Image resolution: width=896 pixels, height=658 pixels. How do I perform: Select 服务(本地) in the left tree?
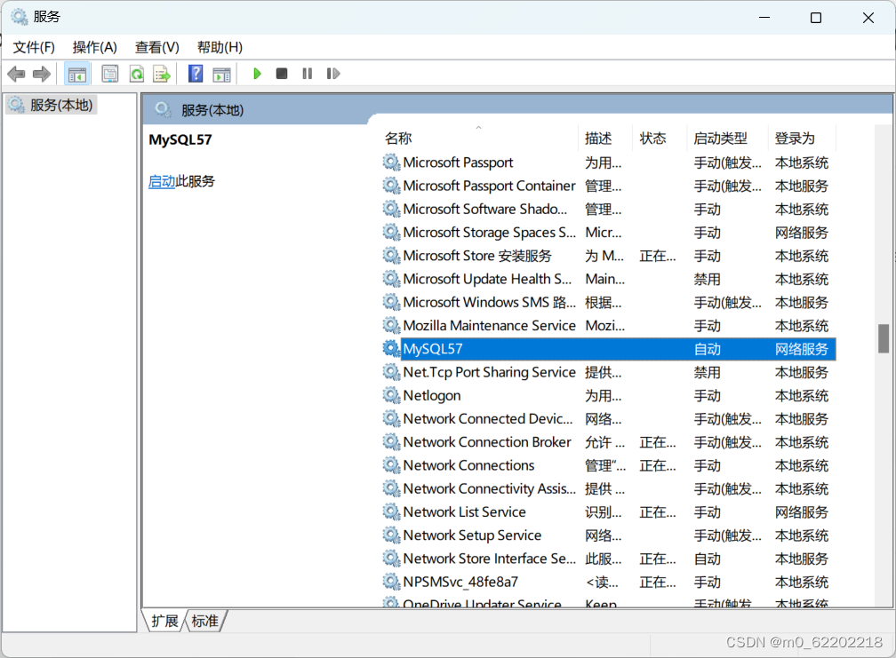click(52, 105)
